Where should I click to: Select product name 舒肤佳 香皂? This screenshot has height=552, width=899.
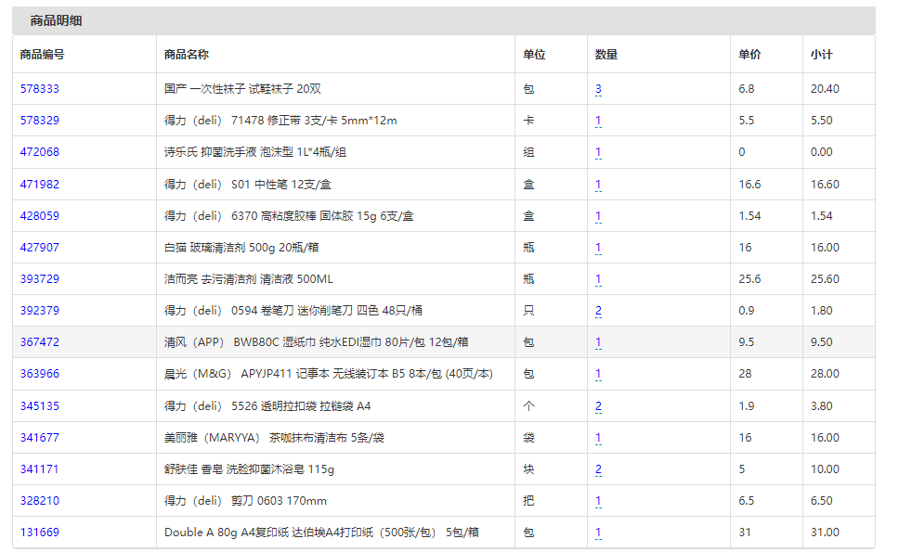tap(249, 469)
